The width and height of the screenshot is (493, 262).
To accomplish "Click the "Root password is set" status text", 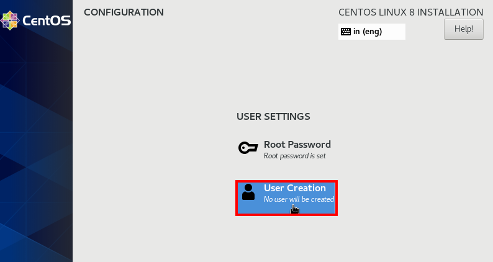I will point(294,156).
